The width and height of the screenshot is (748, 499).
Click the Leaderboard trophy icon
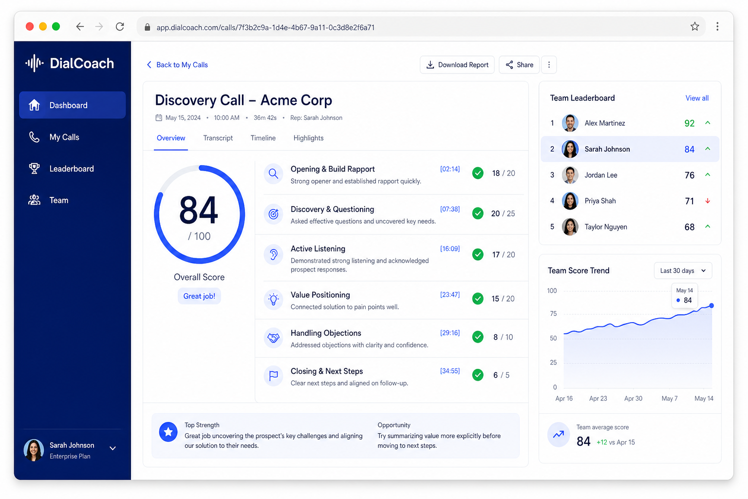pyautogui.click(x=34, y=169)
